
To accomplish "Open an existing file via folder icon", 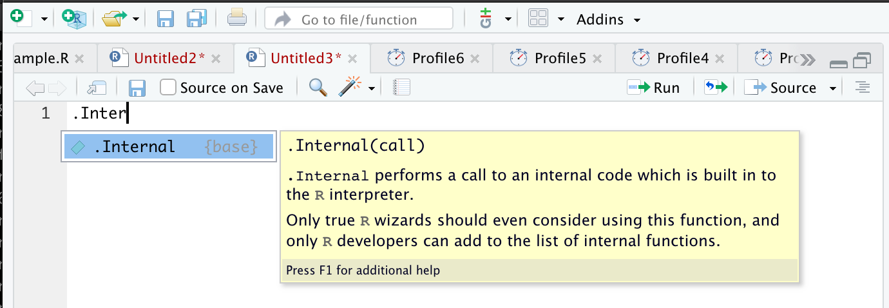I will [115, 19].
